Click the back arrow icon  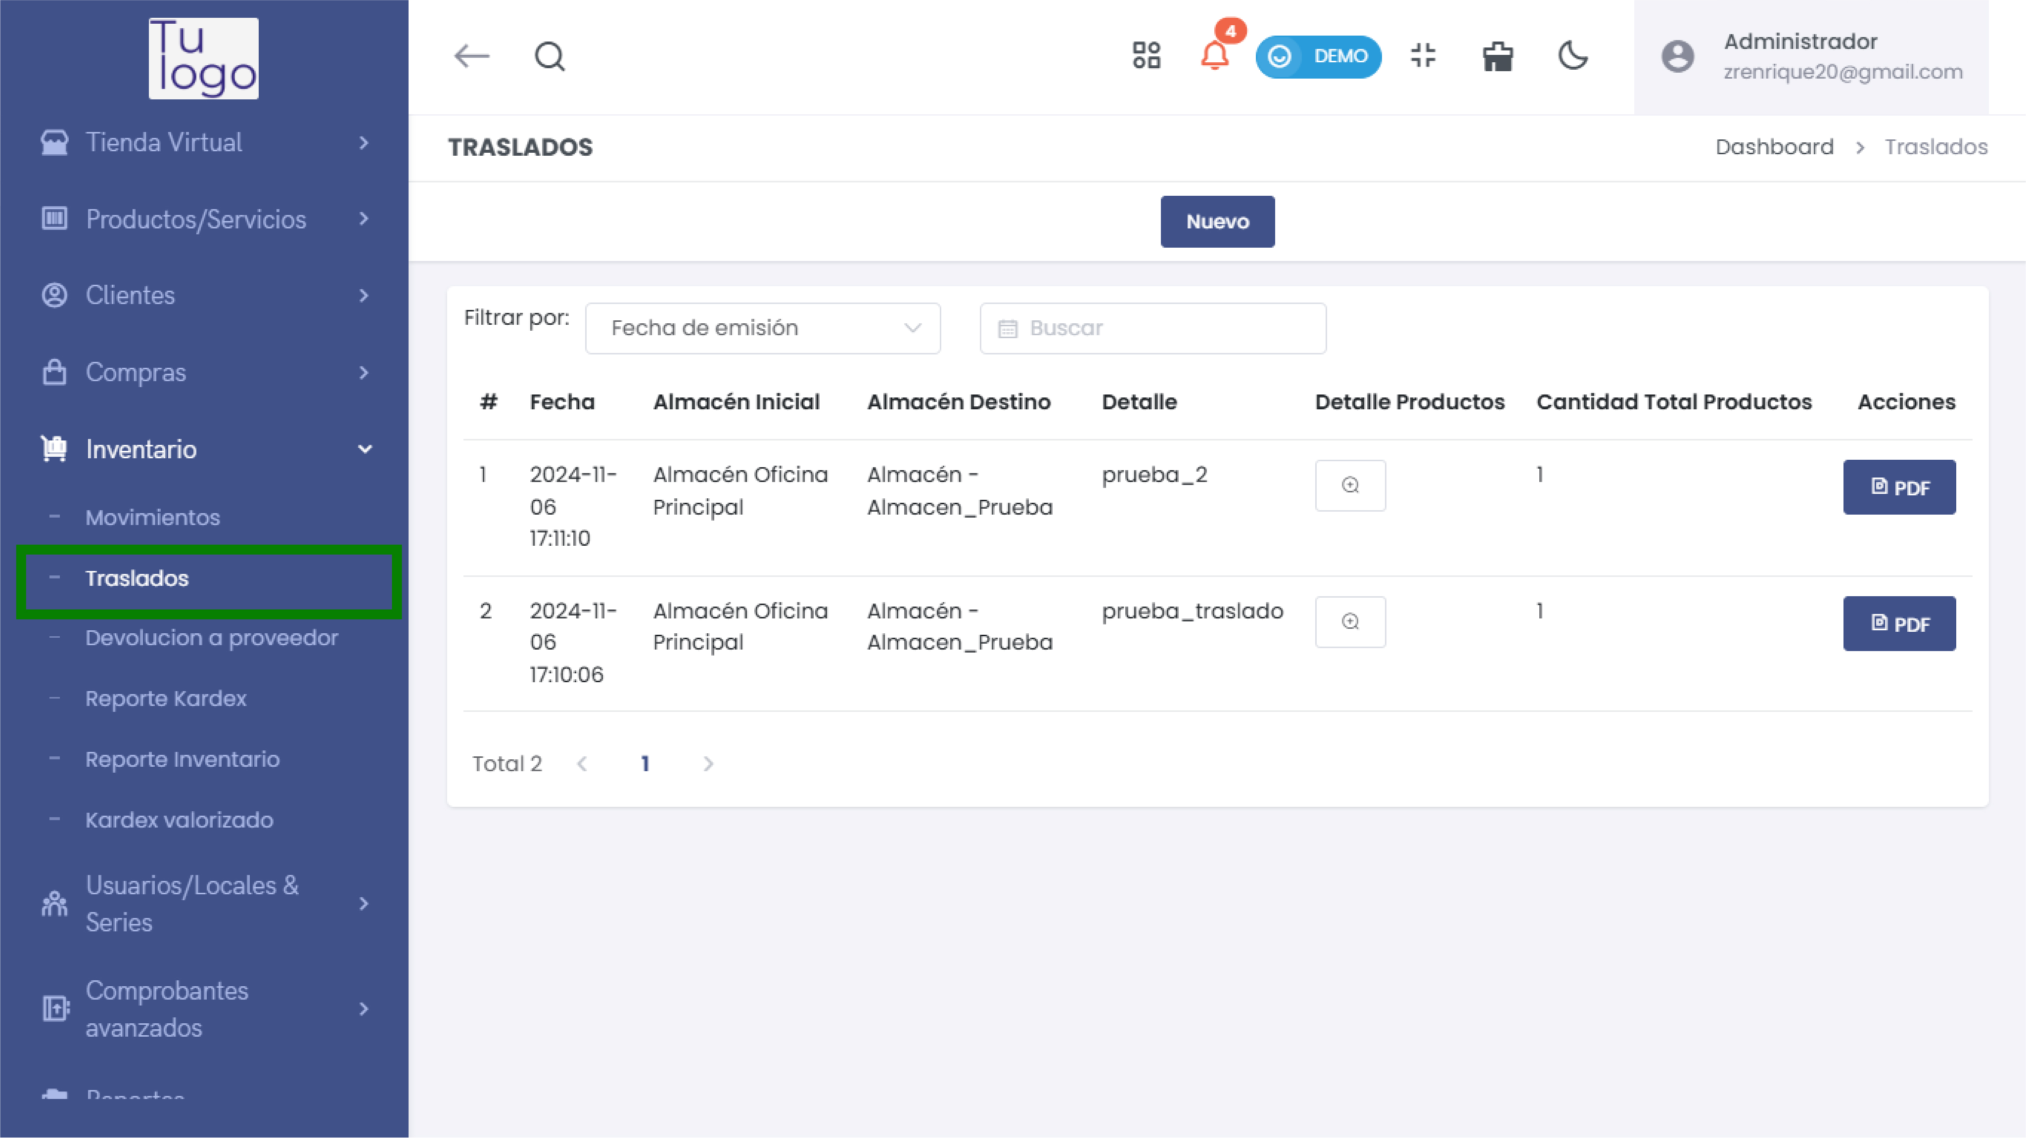point(472,56)
